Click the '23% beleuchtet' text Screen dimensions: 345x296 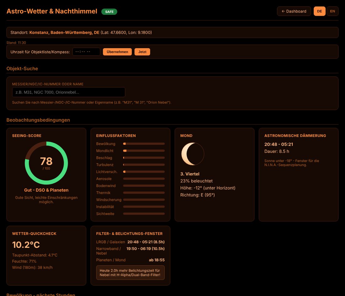pos(196,181)
